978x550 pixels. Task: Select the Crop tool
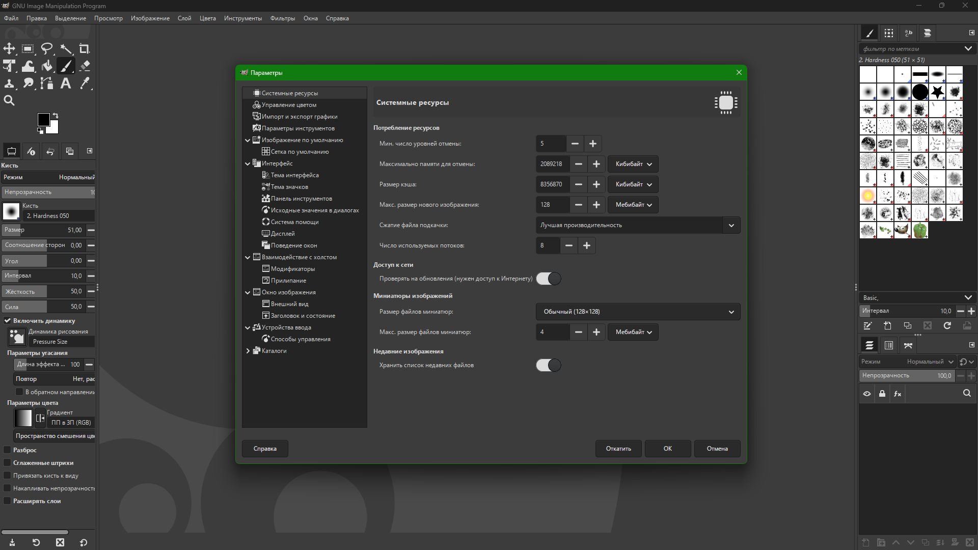point(85,49)
